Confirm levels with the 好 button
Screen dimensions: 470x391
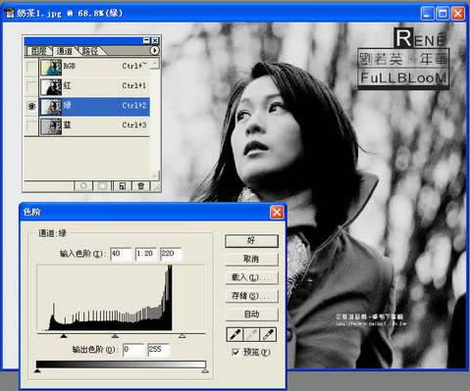(x=251, y=241)
